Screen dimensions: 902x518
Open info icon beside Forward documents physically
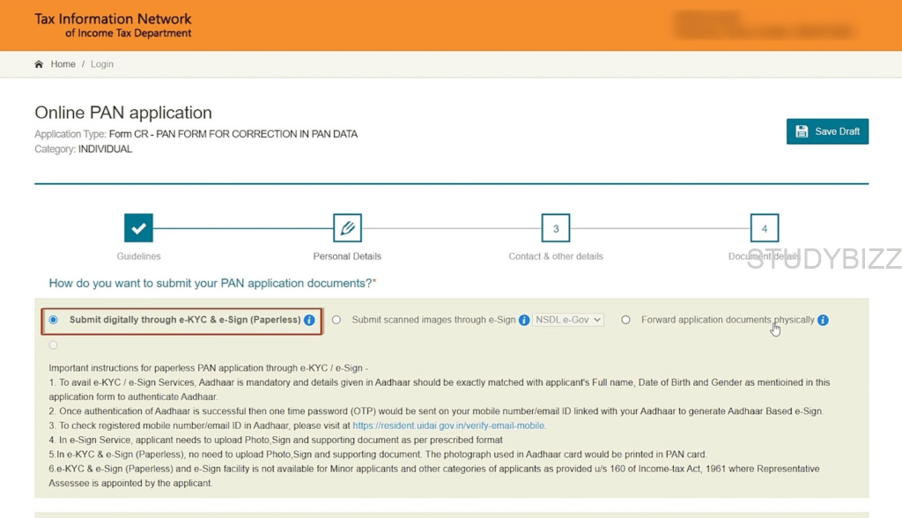[x=823, y=321]
